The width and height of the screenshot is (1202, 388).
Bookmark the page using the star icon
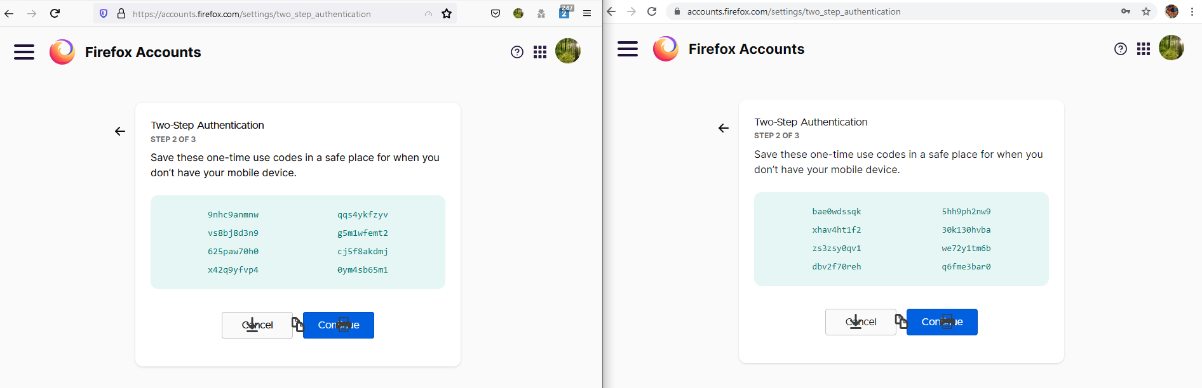(x=447, y=13)
